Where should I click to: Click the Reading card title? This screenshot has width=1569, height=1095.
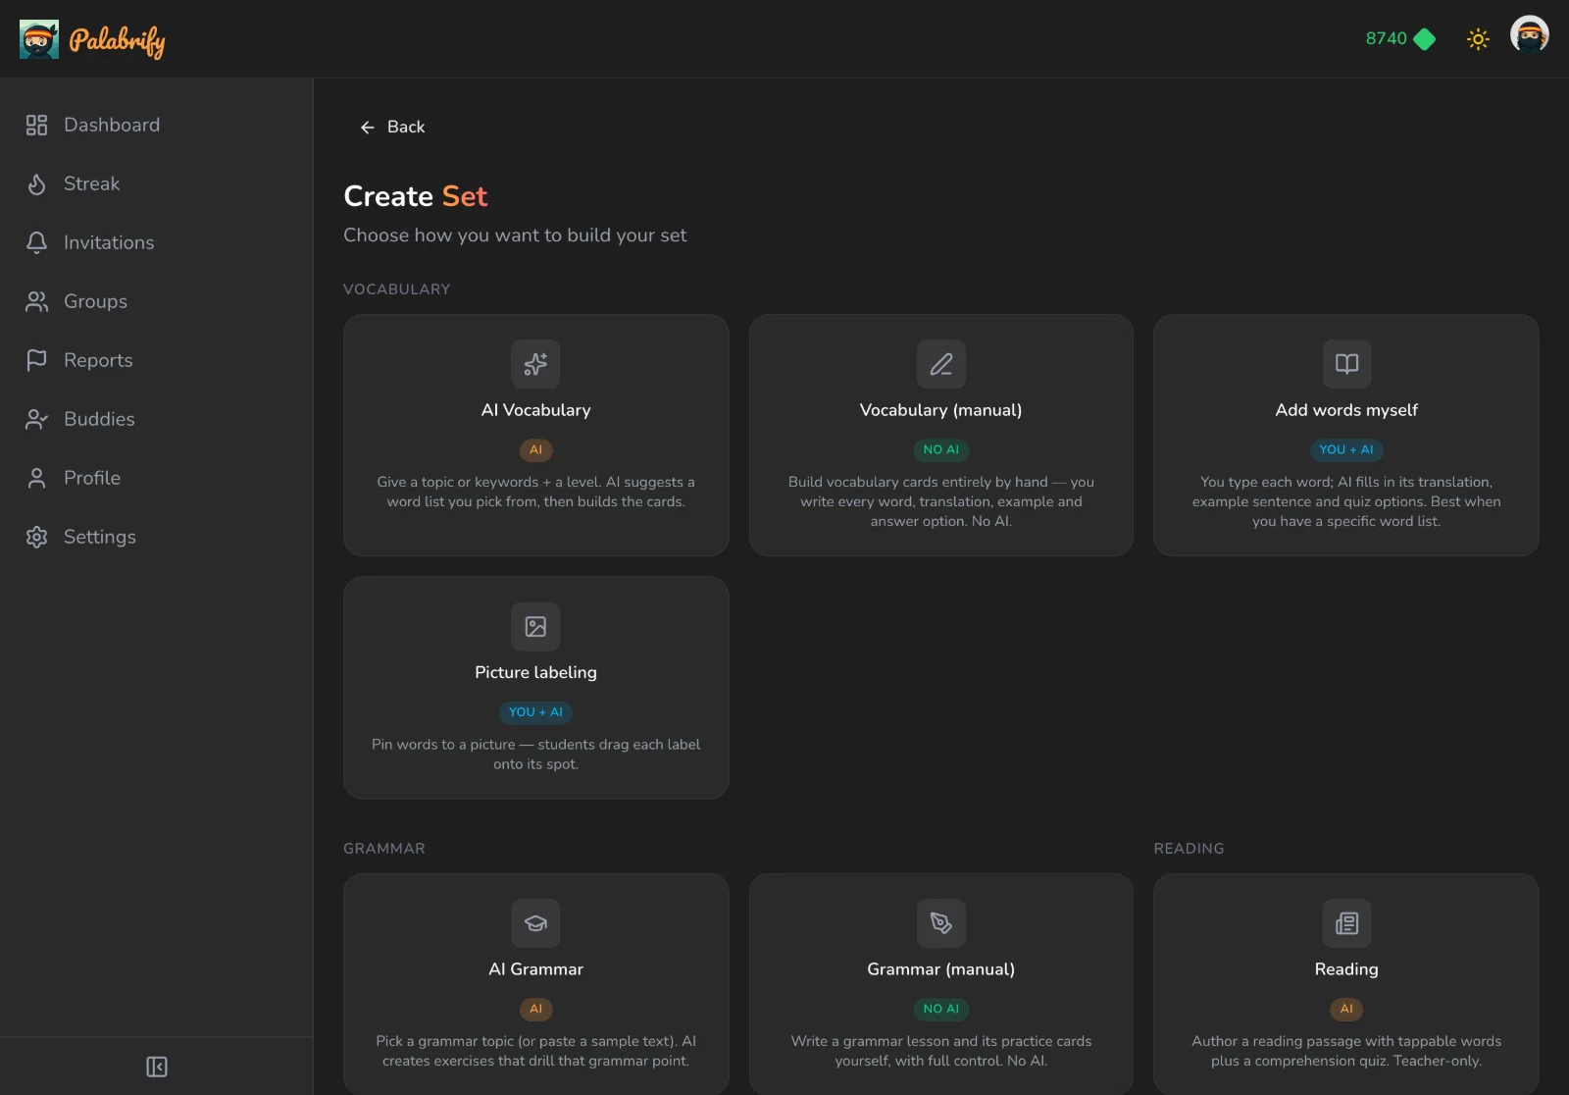[1346, 969]
